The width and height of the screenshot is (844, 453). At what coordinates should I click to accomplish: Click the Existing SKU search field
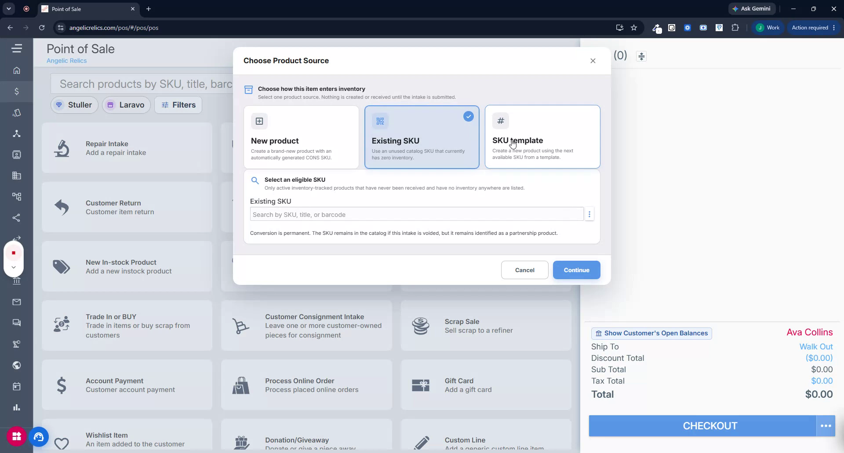(417, 214)
